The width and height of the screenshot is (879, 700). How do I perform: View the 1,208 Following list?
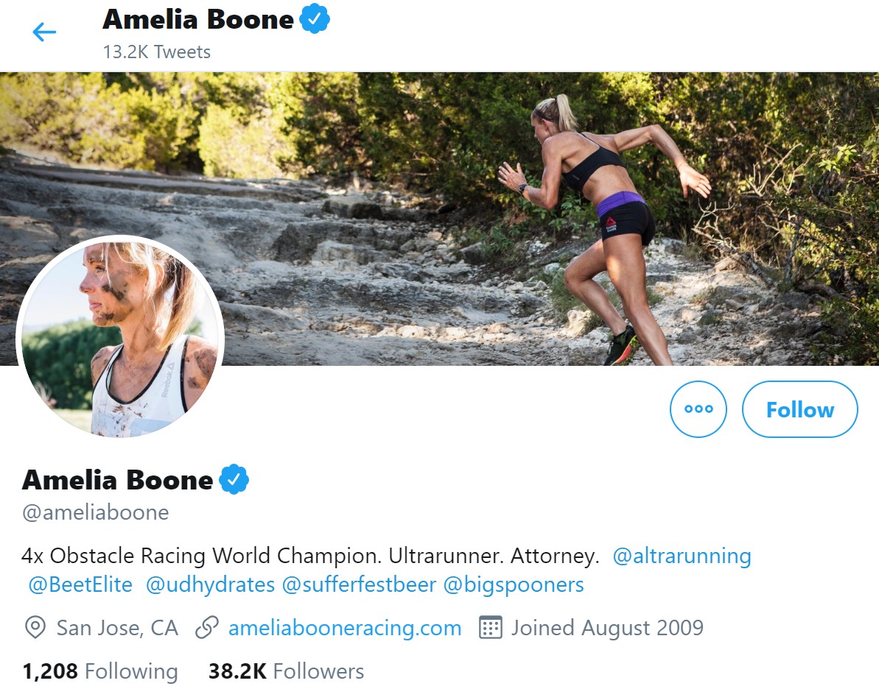(x=100, y=671)
